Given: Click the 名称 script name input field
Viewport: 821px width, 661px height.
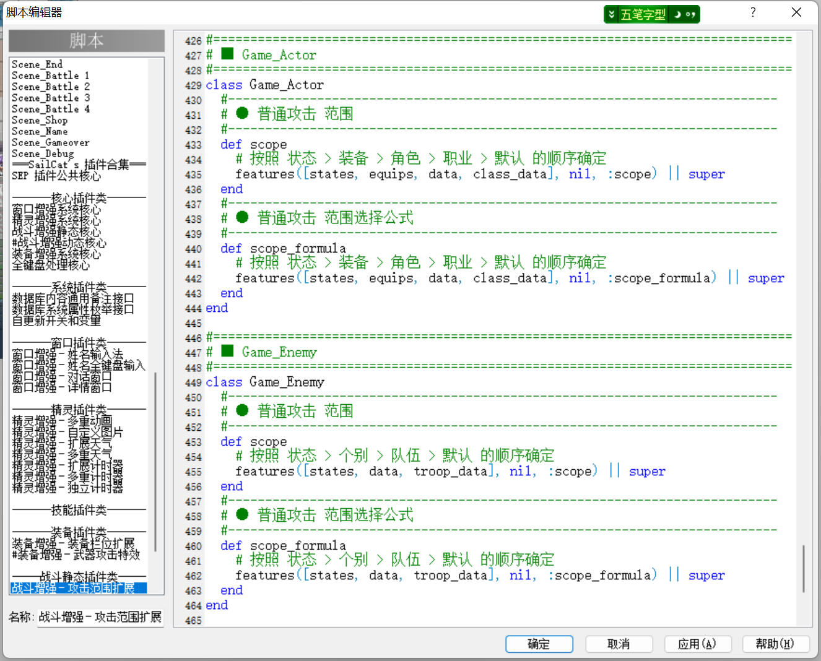Looking at the screenshot, I should tap(100, 617).
